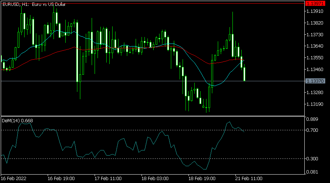Viewport: 330px width, 183px height.
Task: Click the 16 Feb 19:00 time label
Action: point(61,179)
